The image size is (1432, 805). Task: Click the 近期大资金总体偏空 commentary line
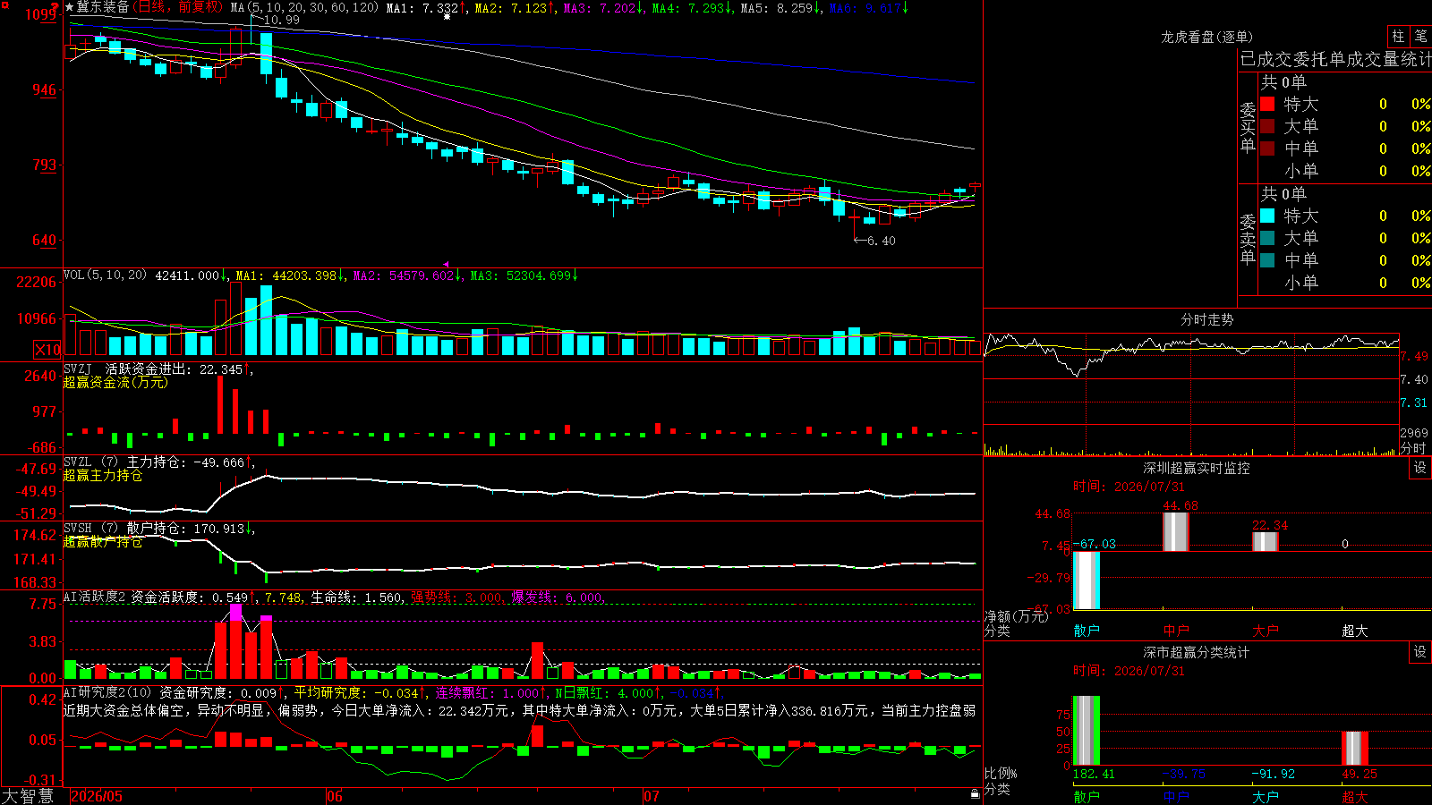coord(520,710)
